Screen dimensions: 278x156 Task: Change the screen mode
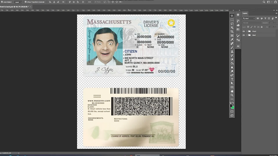click(x=232, y=116)
